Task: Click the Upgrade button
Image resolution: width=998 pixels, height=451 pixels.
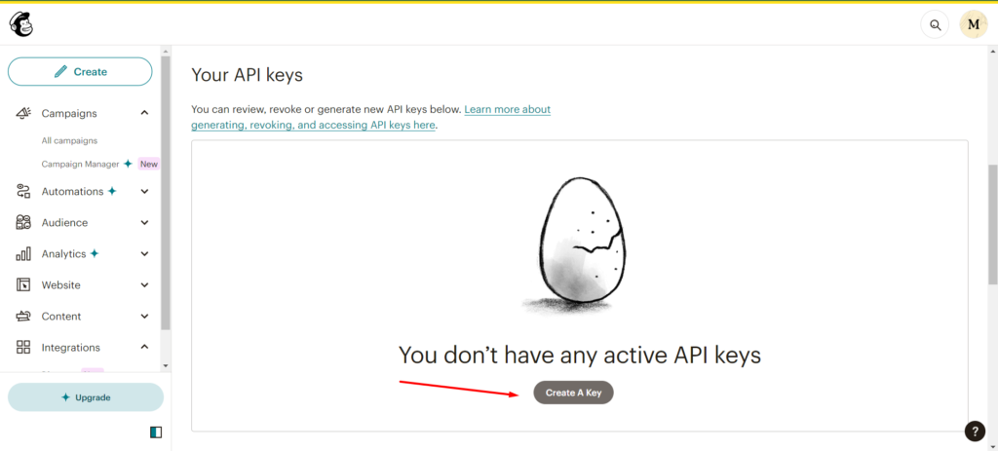Action: 86,397
